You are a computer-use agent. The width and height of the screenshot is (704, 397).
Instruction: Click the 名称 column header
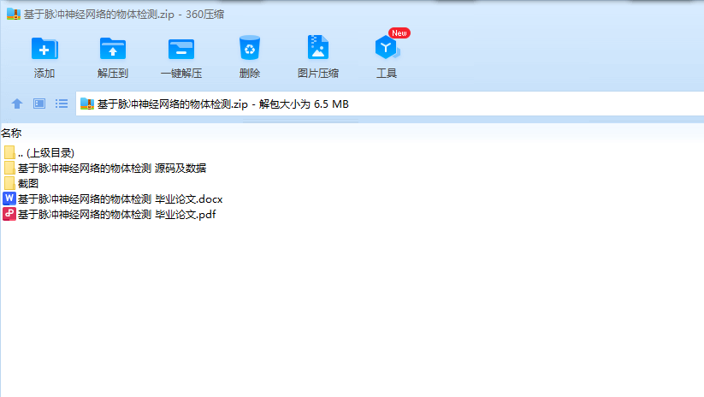pos(11,133)
